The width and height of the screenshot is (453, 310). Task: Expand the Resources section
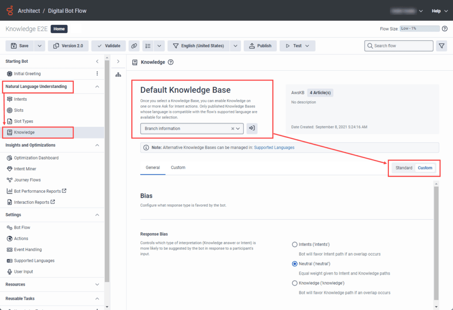97,284
